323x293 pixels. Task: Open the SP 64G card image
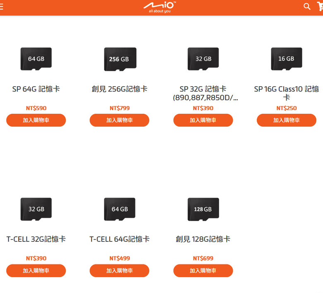point(36,59)
